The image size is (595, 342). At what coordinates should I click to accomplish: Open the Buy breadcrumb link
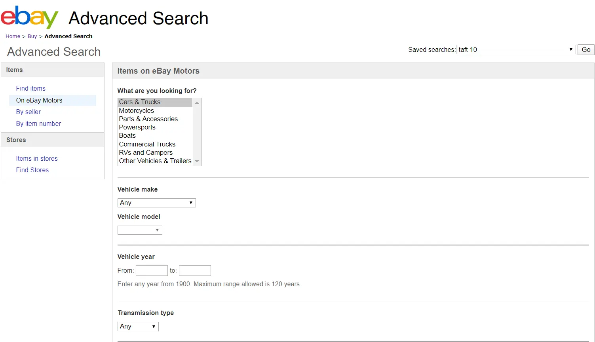coord(32,36)
